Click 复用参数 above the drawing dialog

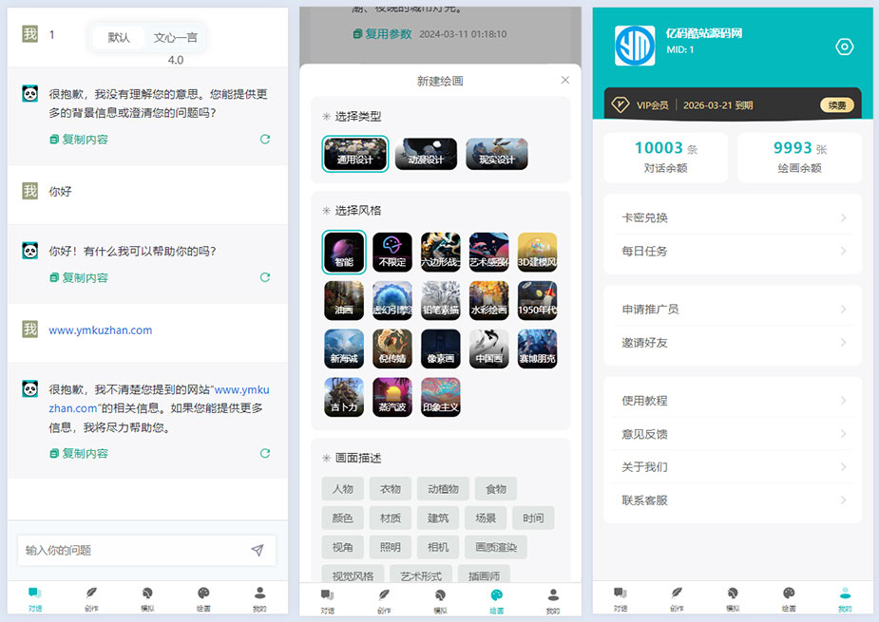click(x=382, y=33)
